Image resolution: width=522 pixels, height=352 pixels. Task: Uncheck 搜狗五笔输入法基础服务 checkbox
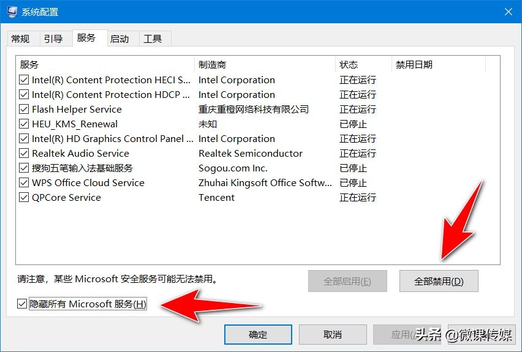(24, 168)
